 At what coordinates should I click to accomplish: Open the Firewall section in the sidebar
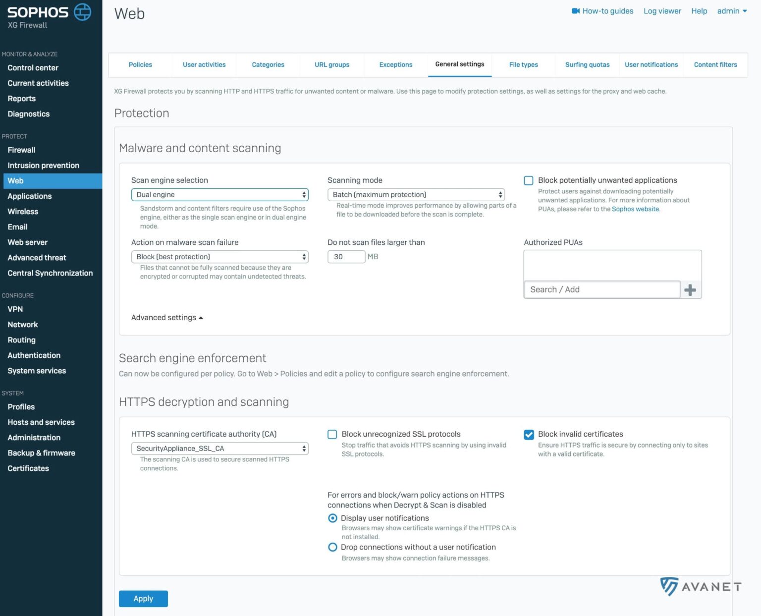pos(21,150)
